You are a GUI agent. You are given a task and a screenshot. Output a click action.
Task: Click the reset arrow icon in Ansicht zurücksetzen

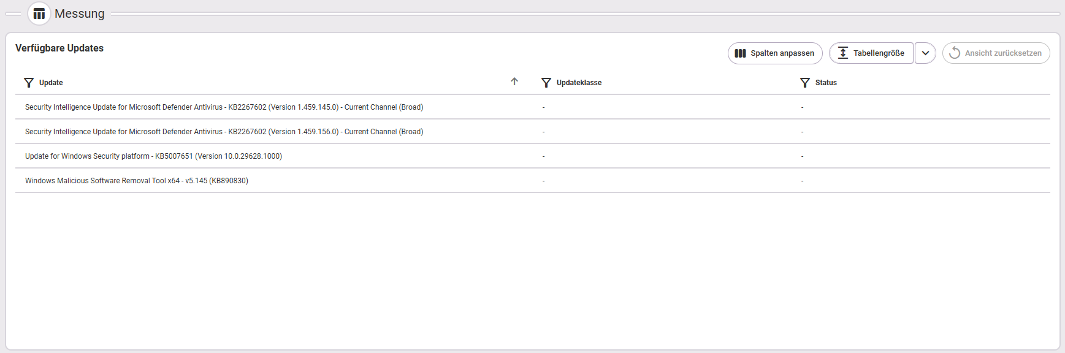(955, 53)
